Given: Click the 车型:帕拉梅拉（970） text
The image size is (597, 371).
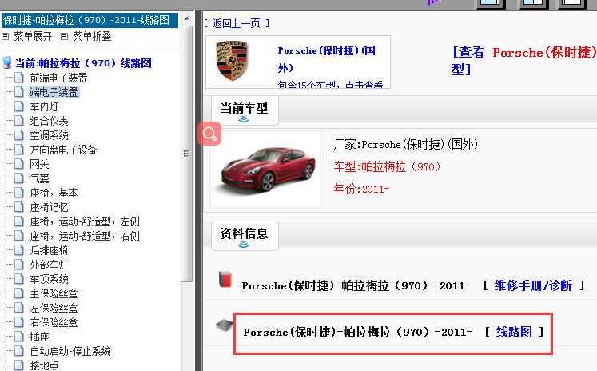Looking at the screenshot, I should tap(388, 166).
